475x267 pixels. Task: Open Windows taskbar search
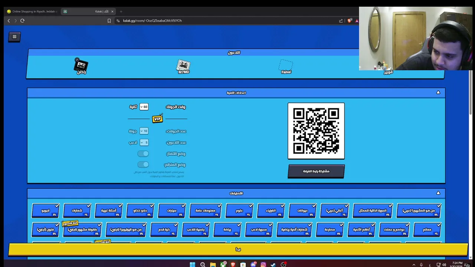pos(203,264)
